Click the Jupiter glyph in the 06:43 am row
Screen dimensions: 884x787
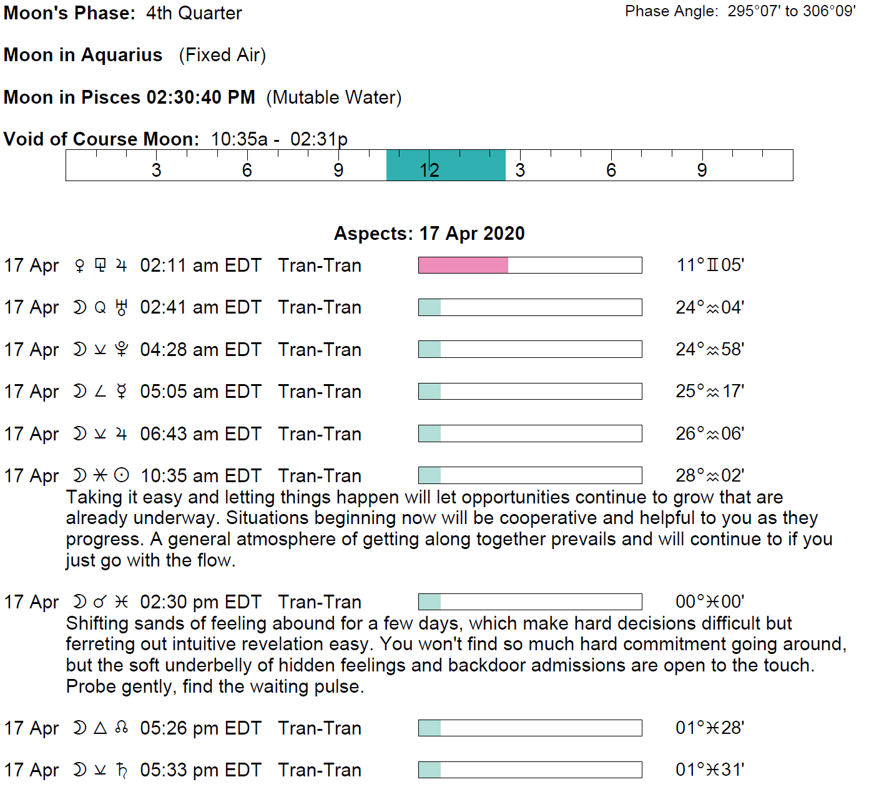point(122,433)
